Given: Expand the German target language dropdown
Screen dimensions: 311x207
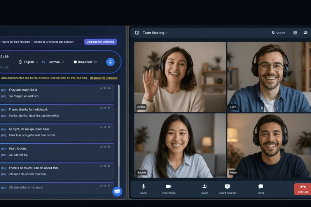Looking at the screenshot, I should pos(56,62).
